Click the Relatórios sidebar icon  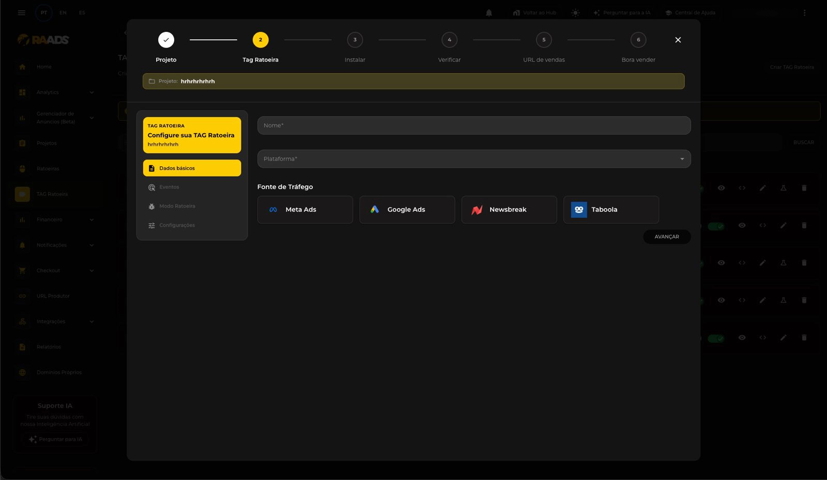tap(22, 347)
